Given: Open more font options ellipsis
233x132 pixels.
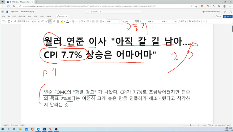Looking at the screenshot, I should pos(77,21).
